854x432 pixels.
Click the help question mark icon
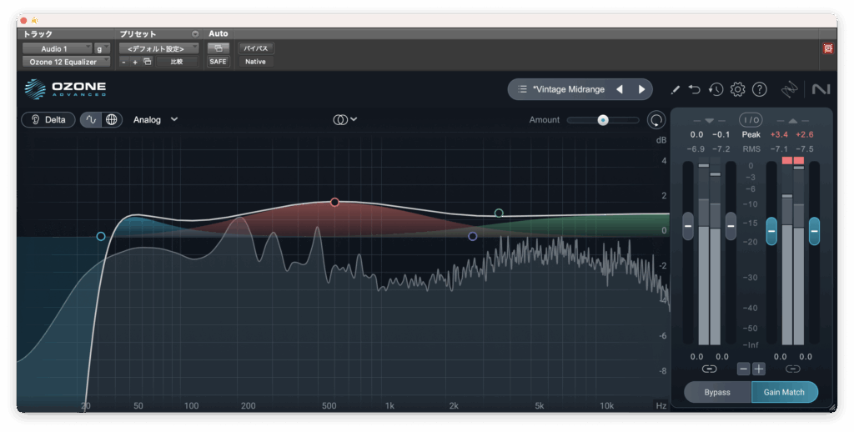(x=759, y=89)
